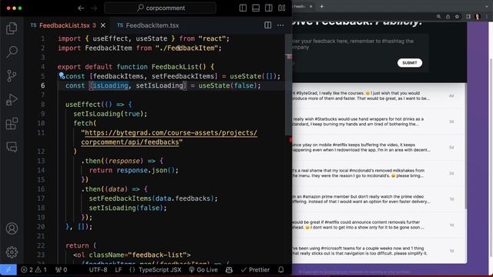
Task: Go forward with the navigation arrow
Action: click(94, 8)
